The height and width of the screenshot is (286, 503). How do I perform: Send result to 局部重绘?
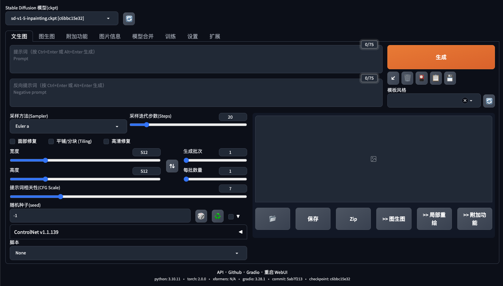[434, 219]
